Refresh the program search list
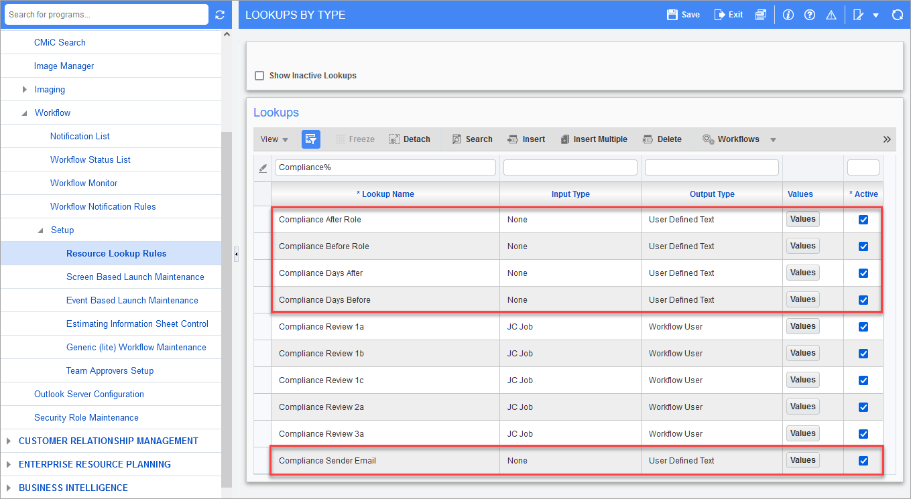This screenshot has height=499, width=911. point(221,13)
